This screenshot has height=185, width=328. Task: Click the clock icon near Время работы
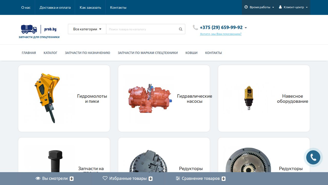246,7
